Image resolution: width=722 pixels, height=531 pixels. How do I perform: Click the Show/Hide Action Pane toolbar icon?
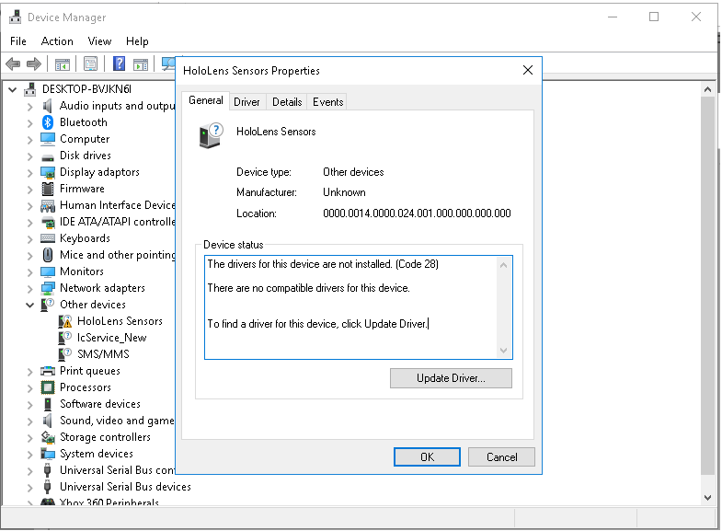(x=141, y=64)
